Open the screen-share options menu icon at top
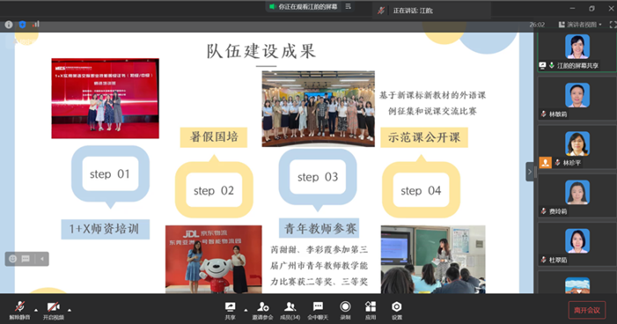The image size is (617, 324). tap(348, 6)
